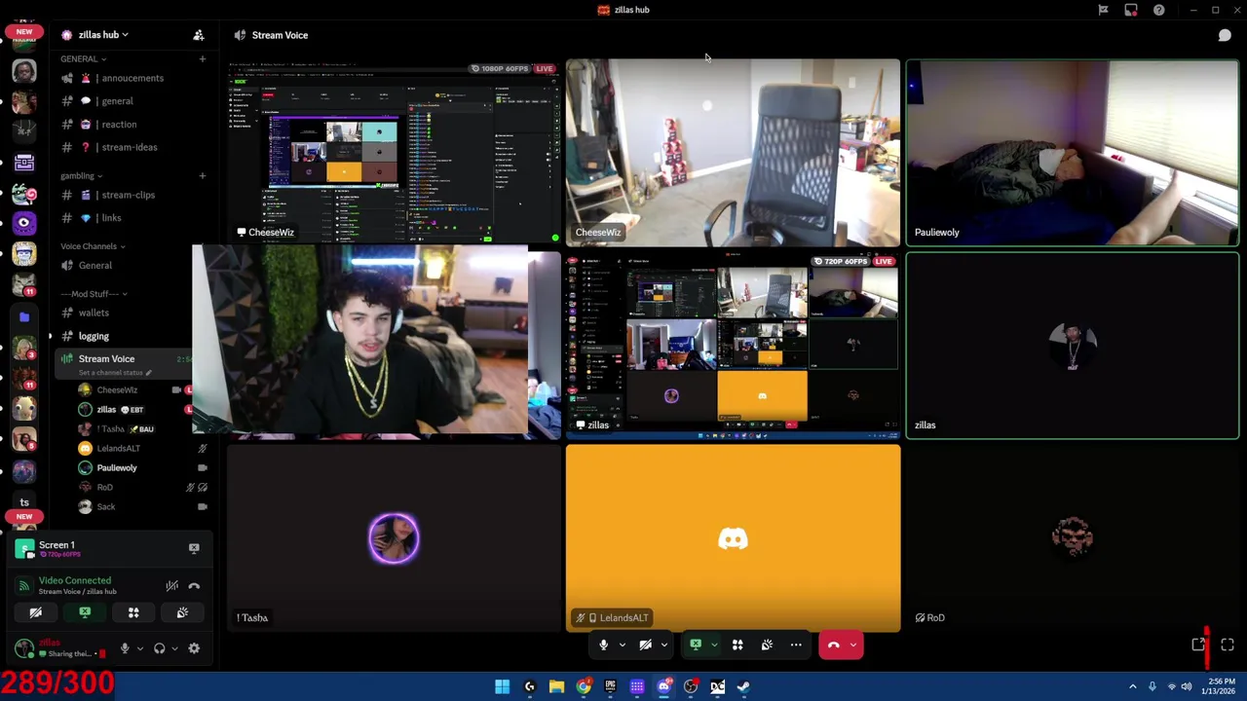Open output device arrow in user panel

[174, 648]
